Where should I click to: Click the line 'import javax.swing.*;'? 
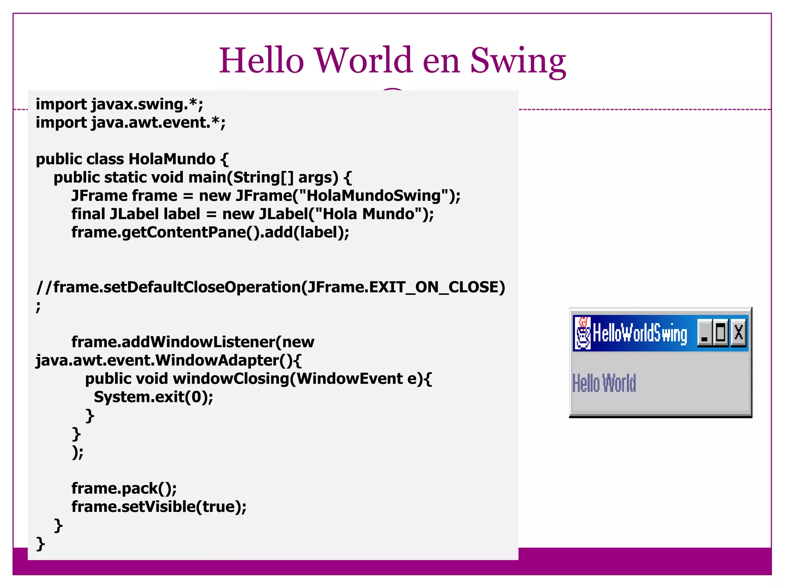click(x=119, y=104)
